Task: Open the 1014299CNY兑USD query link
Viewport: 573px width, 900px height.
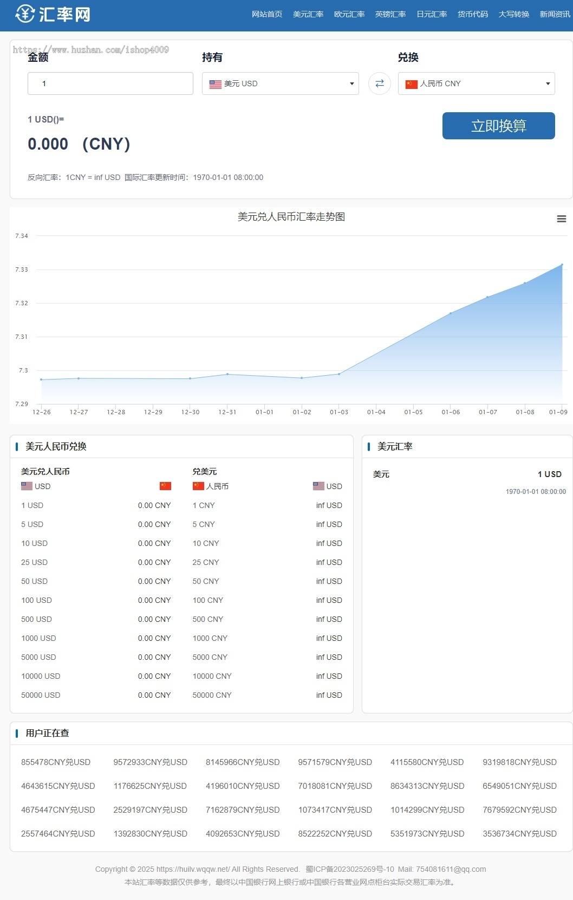Action: 427,810
